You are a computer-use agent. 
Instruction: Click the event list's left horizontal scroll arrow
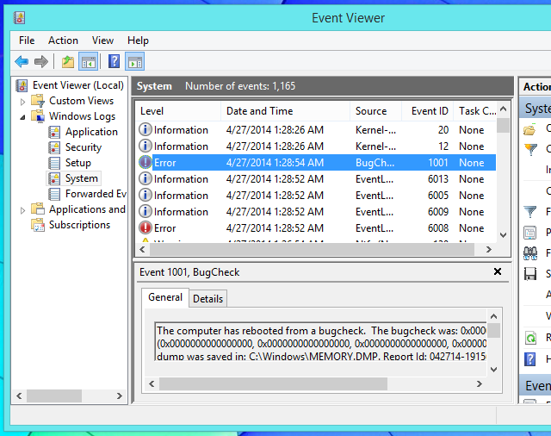click(142, 250)
